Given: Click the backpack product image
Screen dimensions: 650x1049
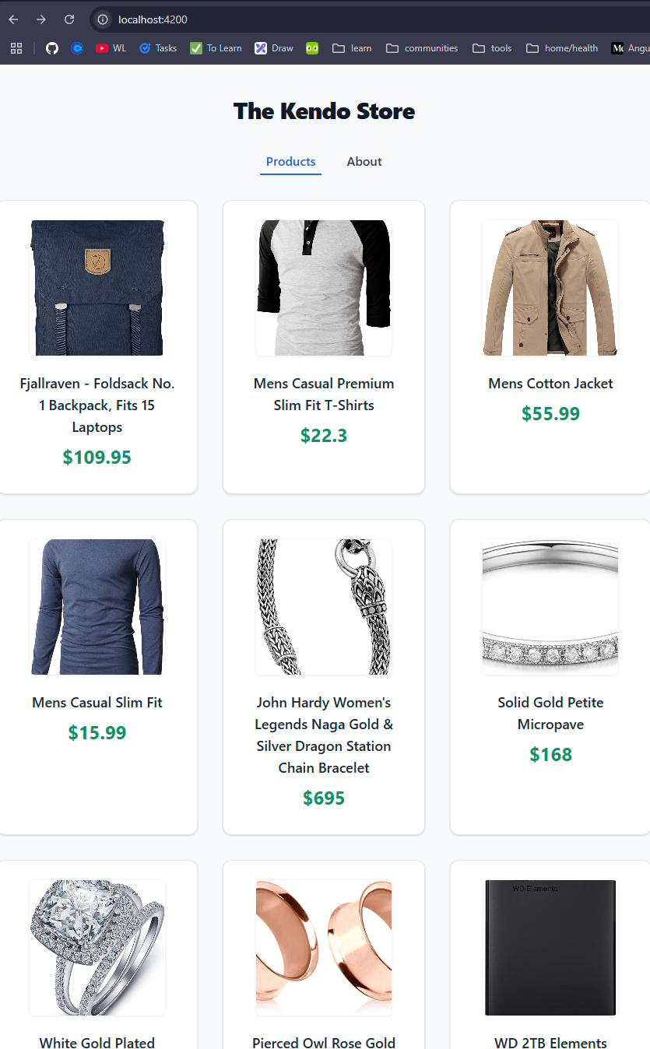Looking at the screenshot, I should click(x=97, y=288).
